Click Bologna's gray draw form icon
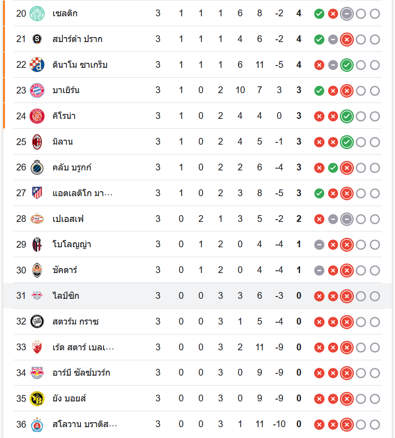The image size is (395, 438). point(319,245)
